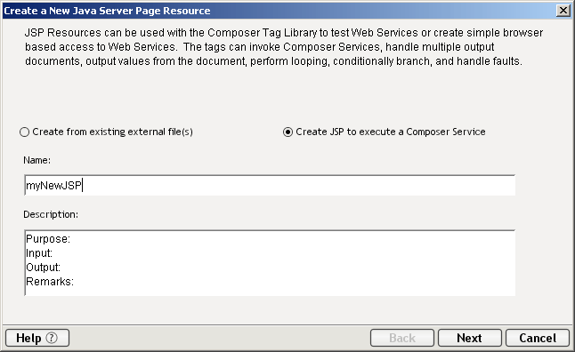Click the JSP Resources introductory paragraph

(x=284, y=47)
